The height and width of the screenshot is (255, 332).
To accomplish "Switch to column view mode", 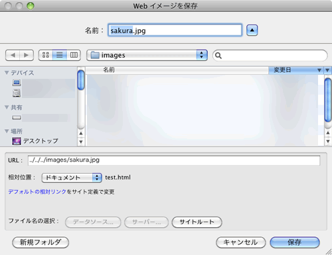I will pos(74,55).
